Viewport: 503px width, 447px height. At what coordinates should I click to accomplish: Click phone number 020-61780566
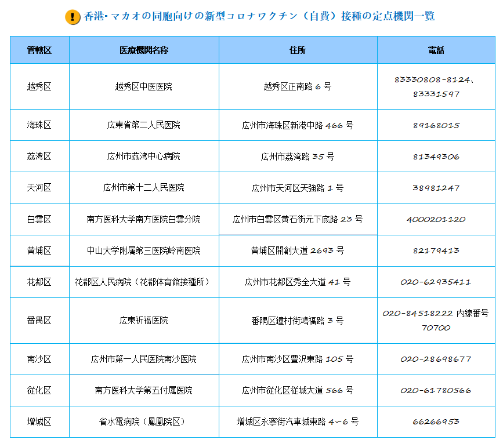(x=436, y=391)
